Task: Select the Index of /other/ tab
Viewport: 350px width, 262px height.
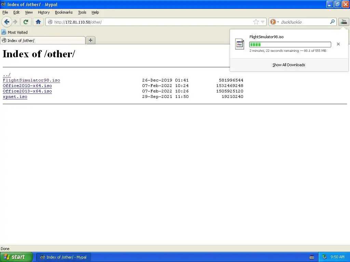Action: coord(43,40)
